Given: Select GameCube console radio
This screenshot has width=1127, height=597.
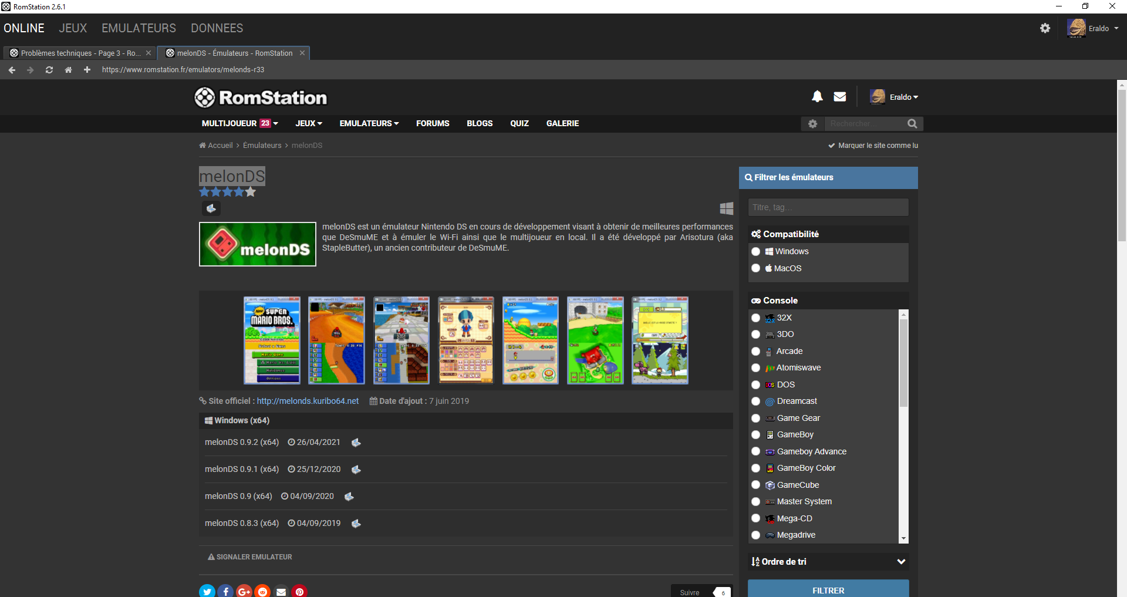Looking at the screenshot, I should [x=756, y=485].
